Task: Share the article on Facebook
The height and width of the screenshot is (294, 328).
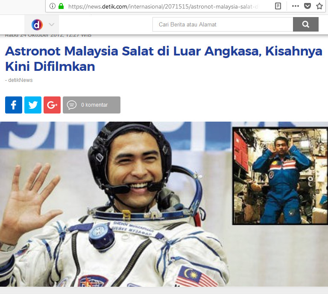Action: point(14,105)
